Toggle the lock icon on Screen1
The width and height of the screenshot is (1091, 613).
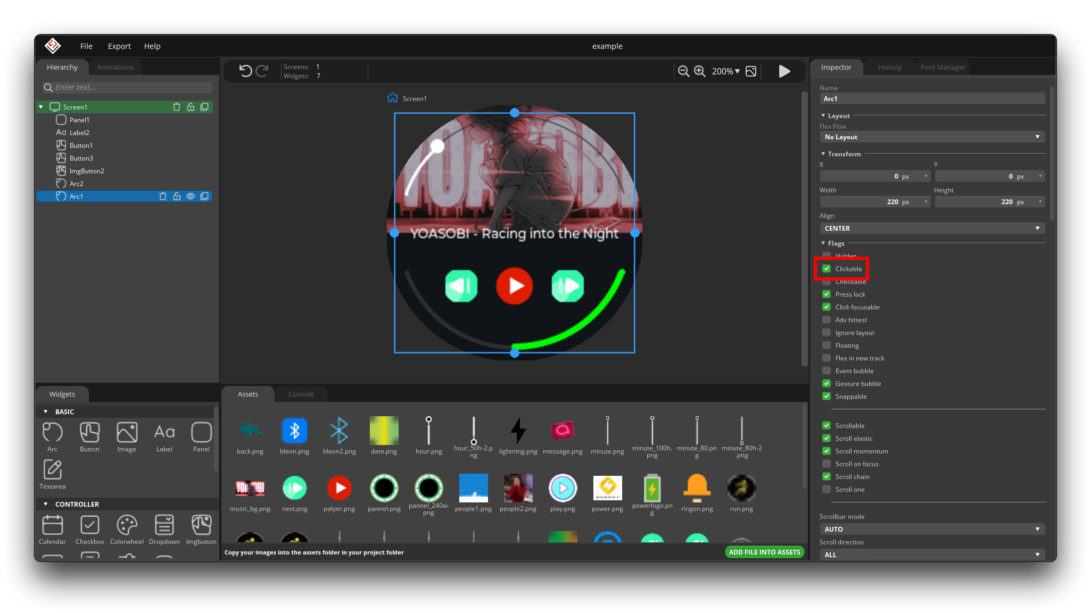pos(191,107)
